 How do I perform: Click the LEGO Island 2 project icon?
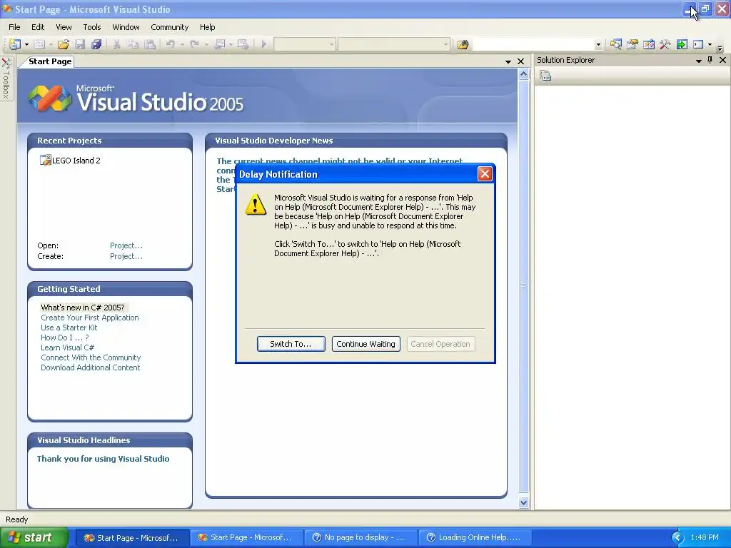45,161
